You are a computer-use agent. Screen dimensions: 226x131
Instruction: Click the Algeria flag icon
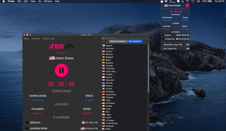pyautogui.click(x=104, y=45)
